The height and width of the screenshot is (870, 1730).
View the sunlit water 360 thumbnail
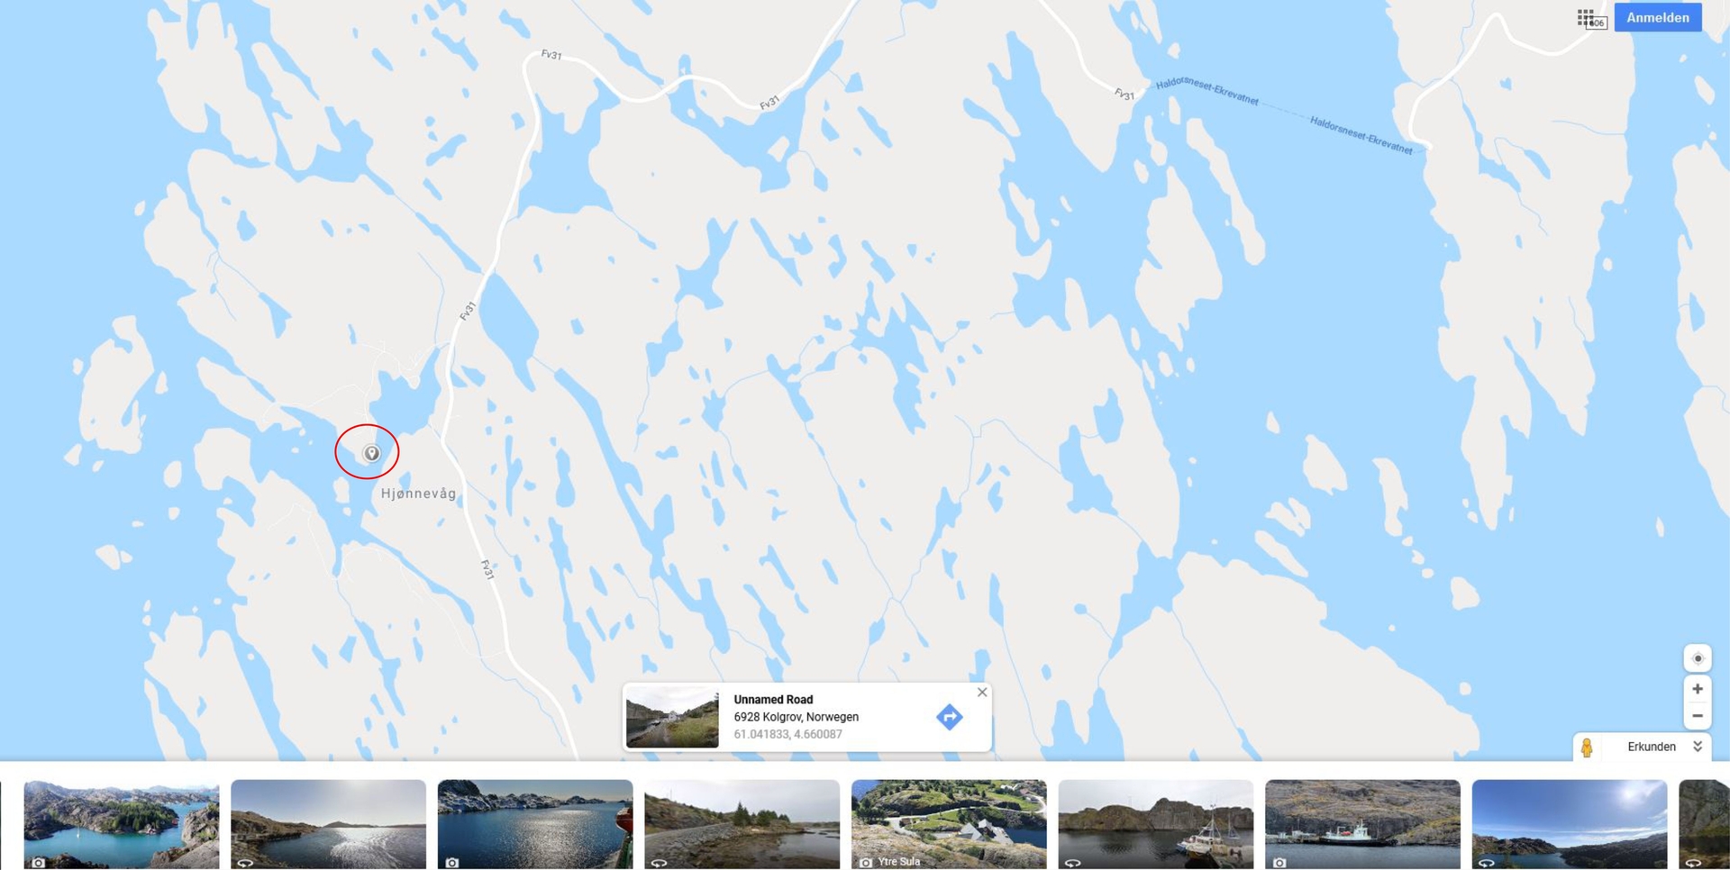[x=328, y=824]
